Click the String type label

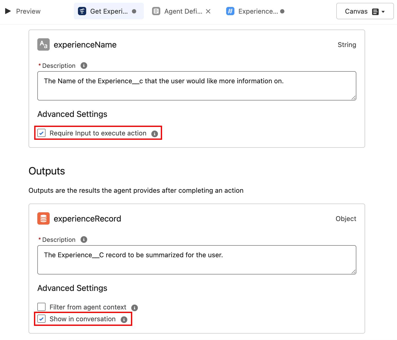347,45
